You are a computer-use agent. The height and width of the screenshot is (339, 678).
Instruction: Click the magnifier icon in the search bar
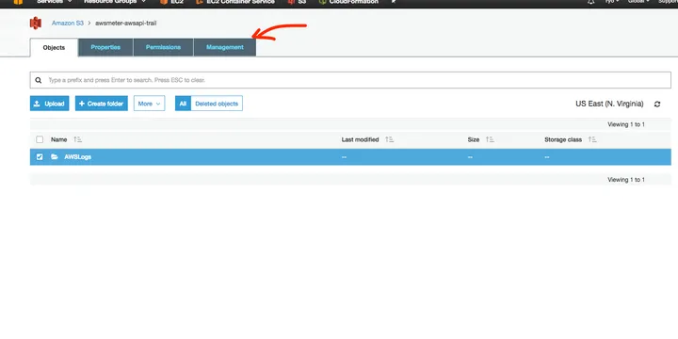click(39, 80)
